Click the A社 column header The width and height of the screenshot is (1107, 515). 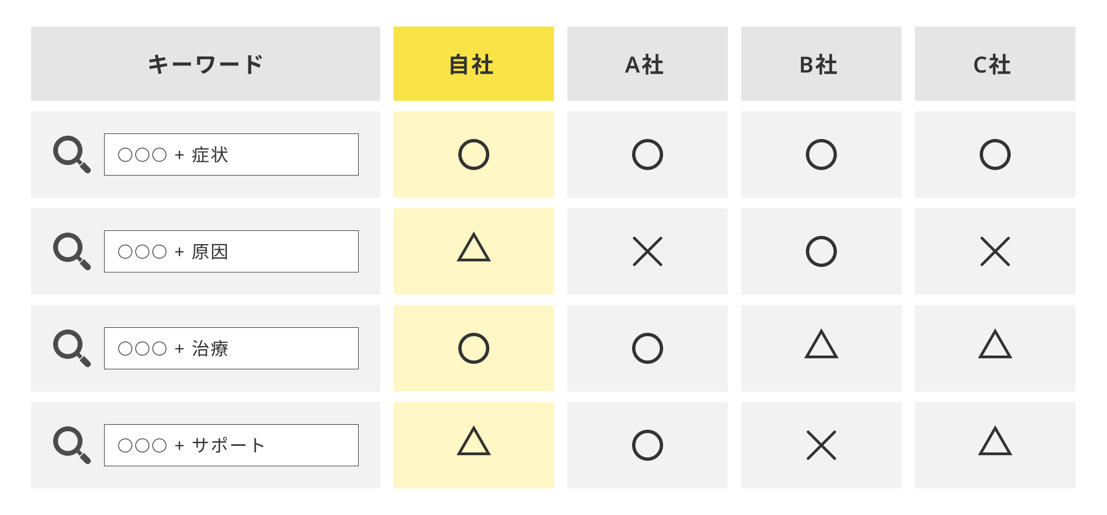[x=648, y=64]
